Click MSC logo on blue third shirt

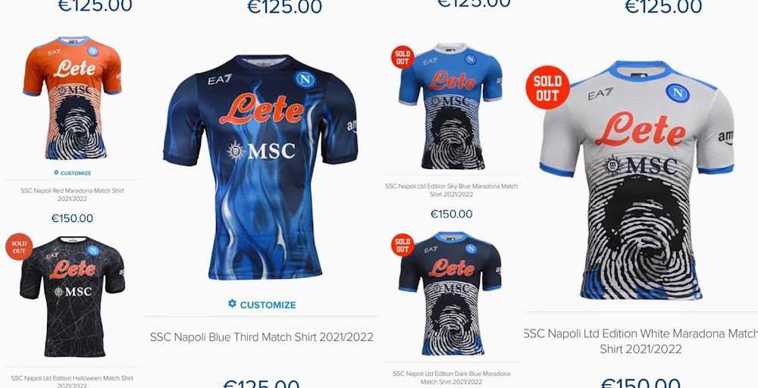(x=261, y=151)
